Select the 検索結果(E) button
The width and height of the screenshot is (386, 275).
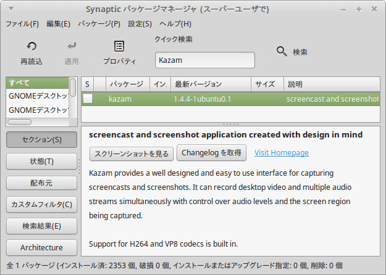[41, 226]
